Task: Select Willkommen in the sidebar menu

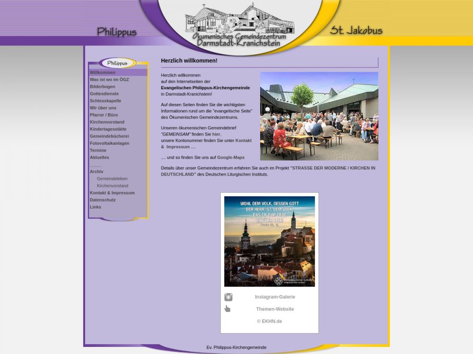Action: point(103,73)
